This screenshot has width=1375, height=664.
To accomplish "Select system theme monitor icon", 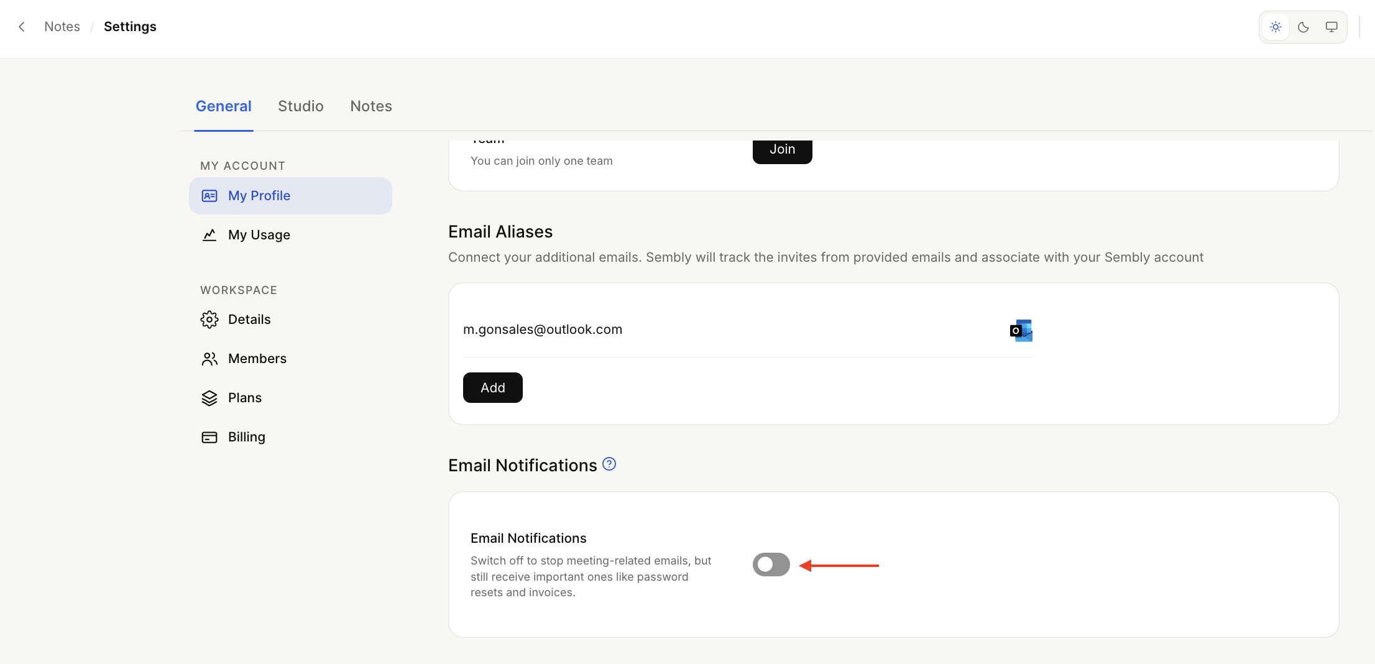I will (1331, 27).
